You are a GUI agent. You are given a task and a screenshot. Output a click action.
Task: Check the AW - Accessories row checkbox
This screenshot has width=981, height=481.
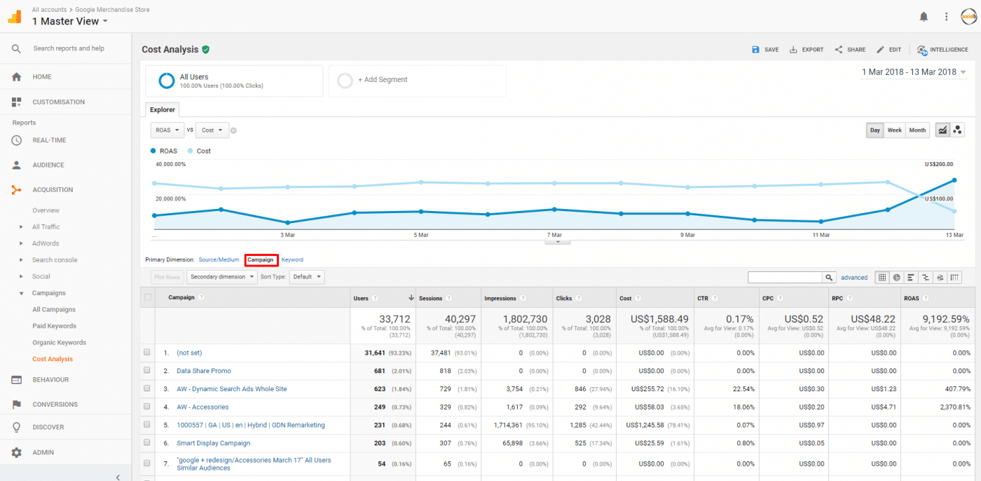(x=147, y=407)
